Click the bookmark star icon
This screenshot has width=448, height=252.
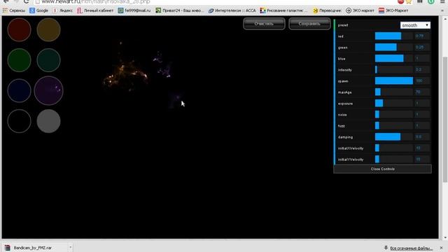(409, 1)
